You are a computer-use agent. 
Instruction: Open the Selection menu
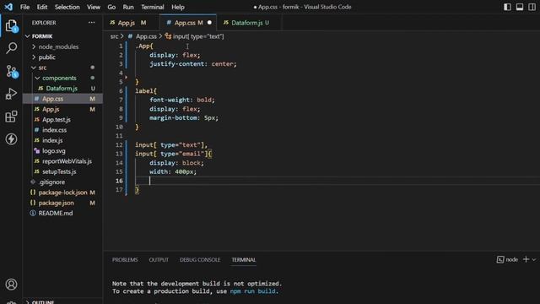67,7
